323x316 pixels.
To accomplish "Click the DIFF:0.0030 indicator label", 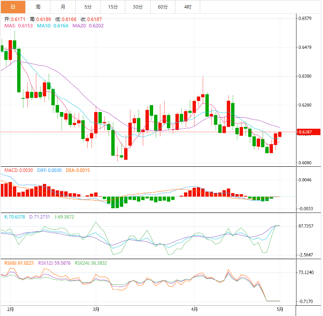I will click(49, 170).
